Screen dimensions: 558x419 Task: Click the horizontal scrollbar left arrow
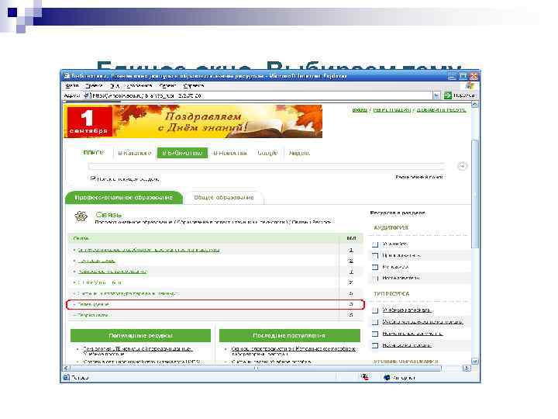(66, 368)
